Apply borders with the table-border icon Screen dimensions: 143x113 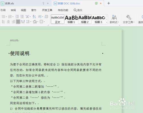point(41,22)
